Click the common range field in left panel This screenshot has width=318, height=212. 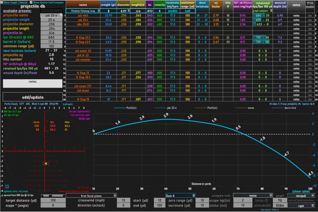pos(51,46)
